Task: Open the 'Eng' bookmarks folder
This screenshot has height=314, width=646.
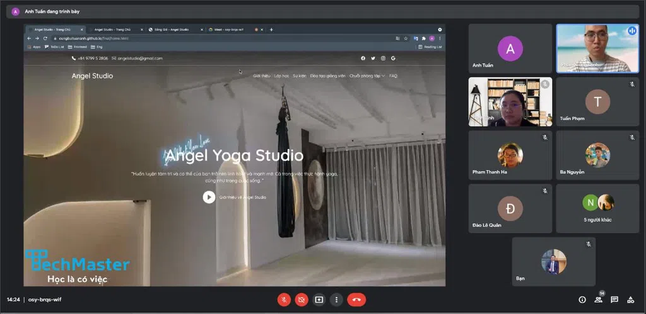Action: click(x=97, y=47)
